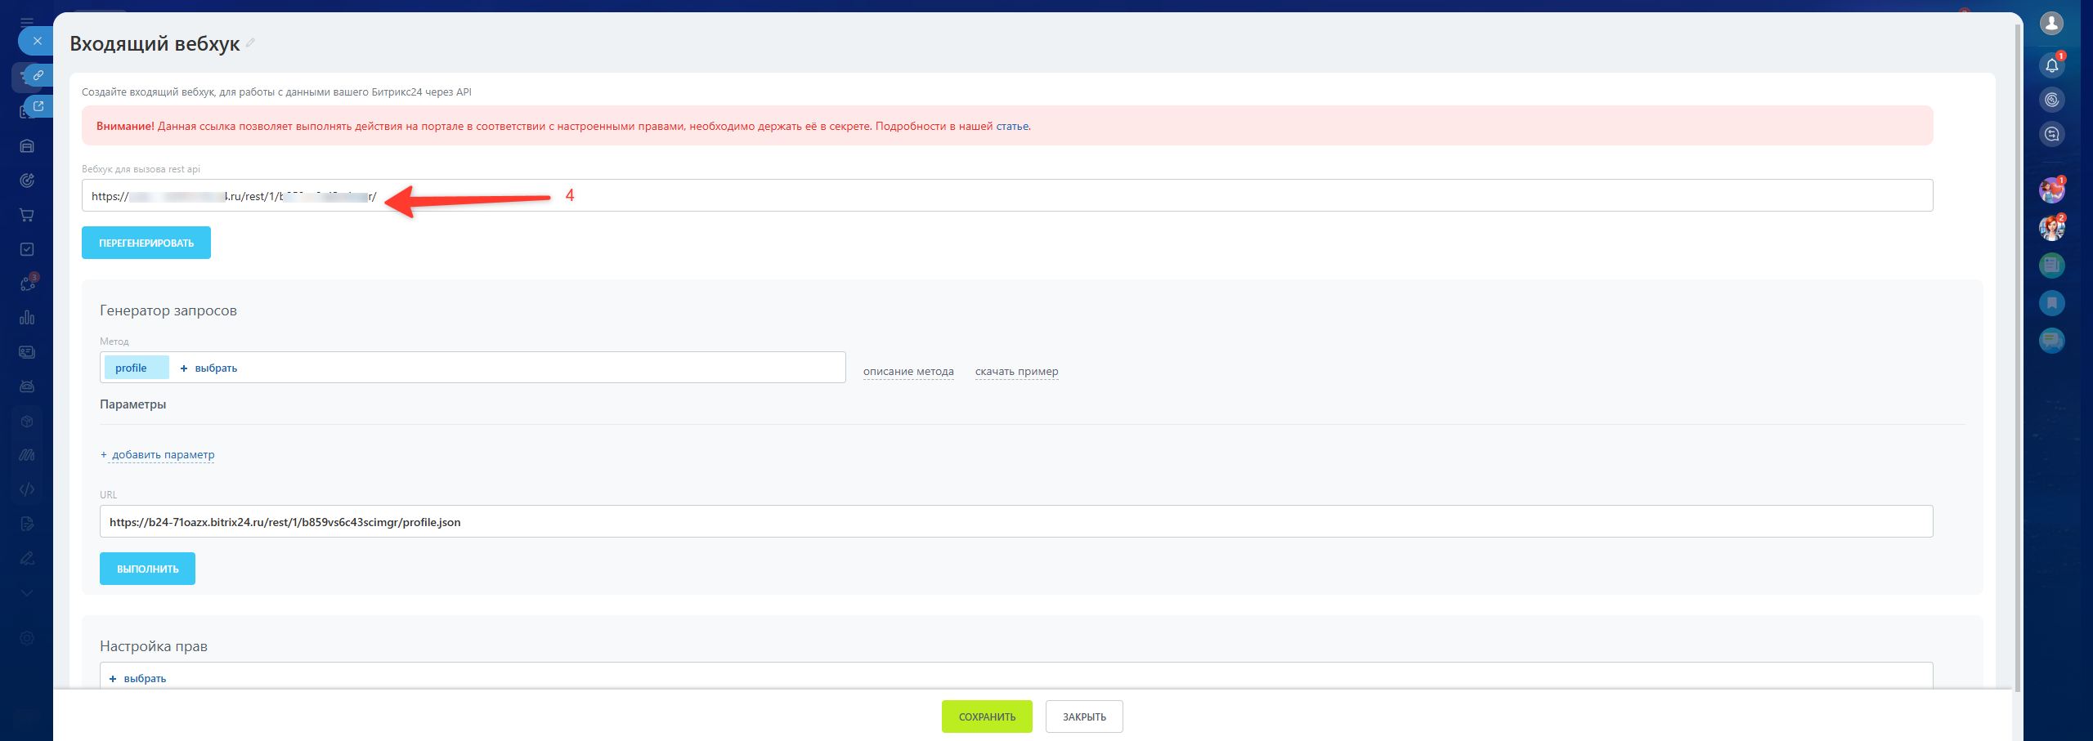Follow the 'добавить параметр' link

163,455
